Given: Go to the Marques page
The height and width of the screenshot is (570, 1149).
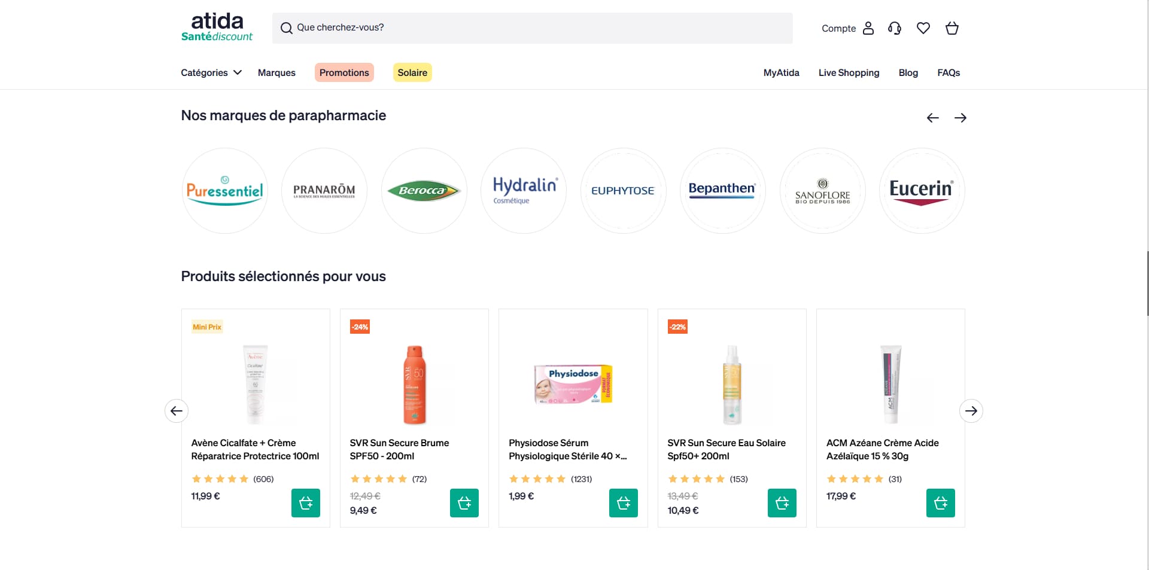Looking at the screenshot, I should [276, 72].
